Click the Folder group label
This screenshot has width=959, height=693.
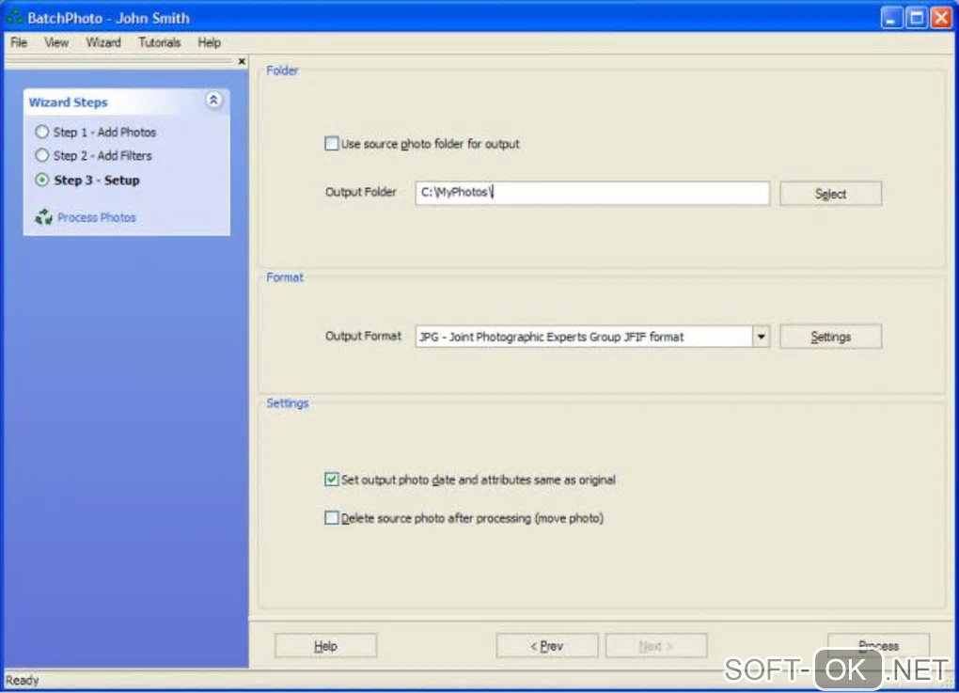pyautogui.click(x=282, y=71)
